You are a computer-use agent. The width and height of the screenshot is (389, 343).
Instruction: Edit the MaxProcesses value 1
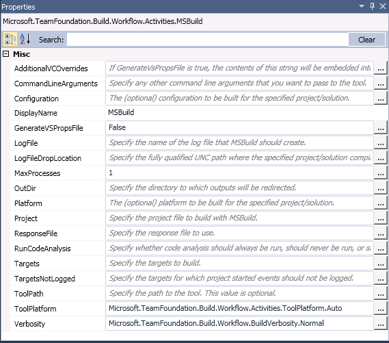point(239,173)
